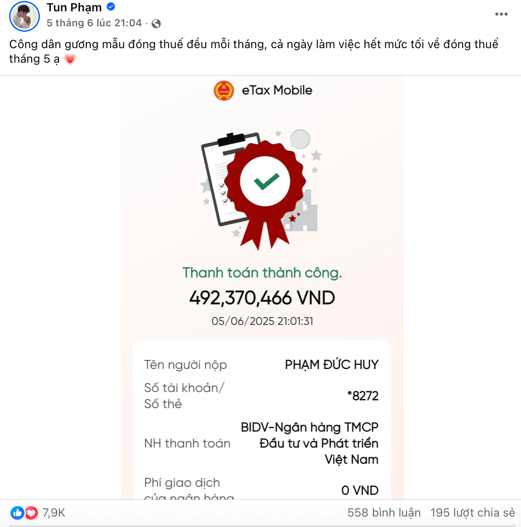
Task: Click the blue verified badge
Action: pos(111,6)
